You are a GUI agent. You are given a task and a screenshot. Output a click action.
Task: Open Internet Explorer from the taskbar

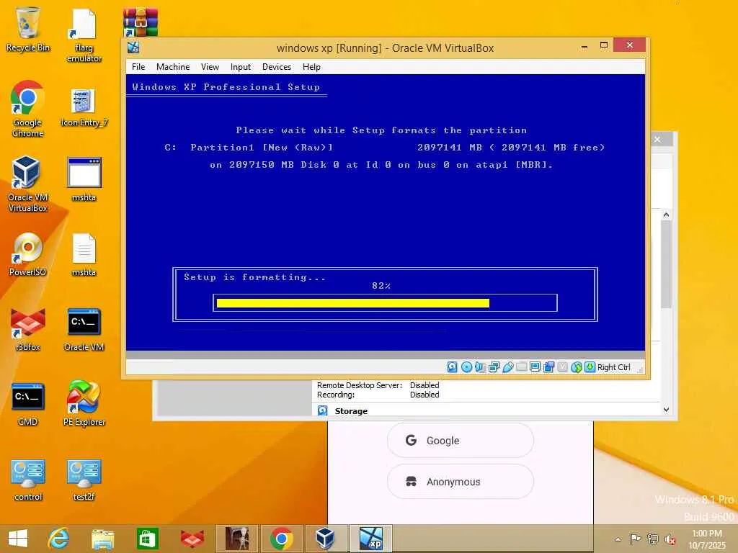click(59, 539)
